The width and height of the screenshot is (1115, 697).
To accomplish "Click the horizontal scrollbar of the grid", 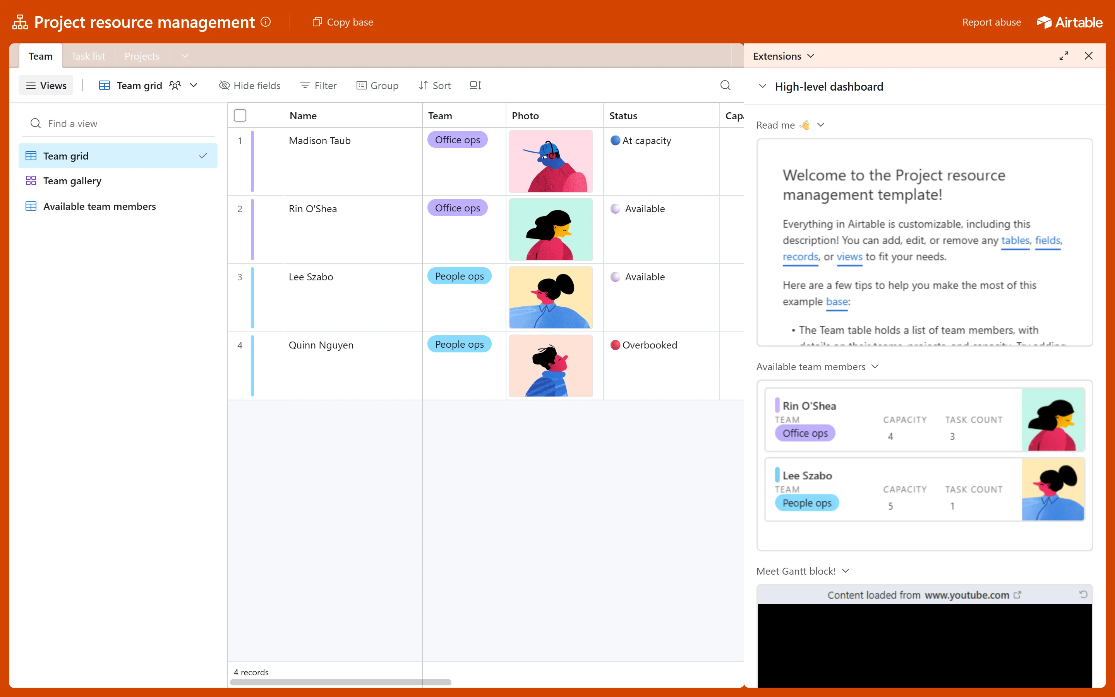I will (340, 682).
